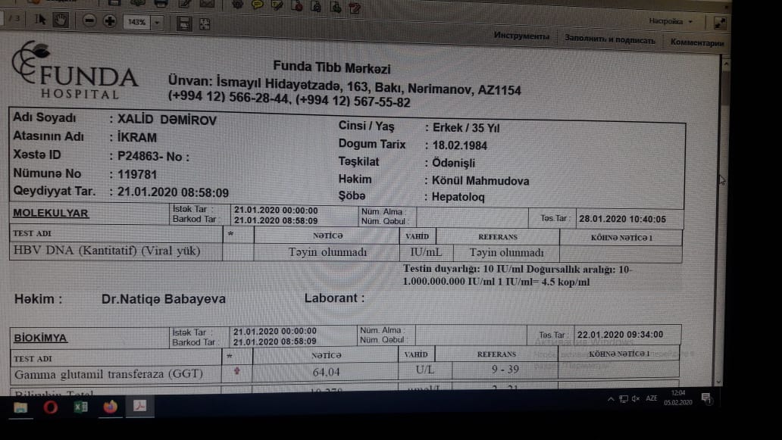This screenshot has height=440, width=782.
Task: Click the scrolling mode page icon
Action: 183,22
